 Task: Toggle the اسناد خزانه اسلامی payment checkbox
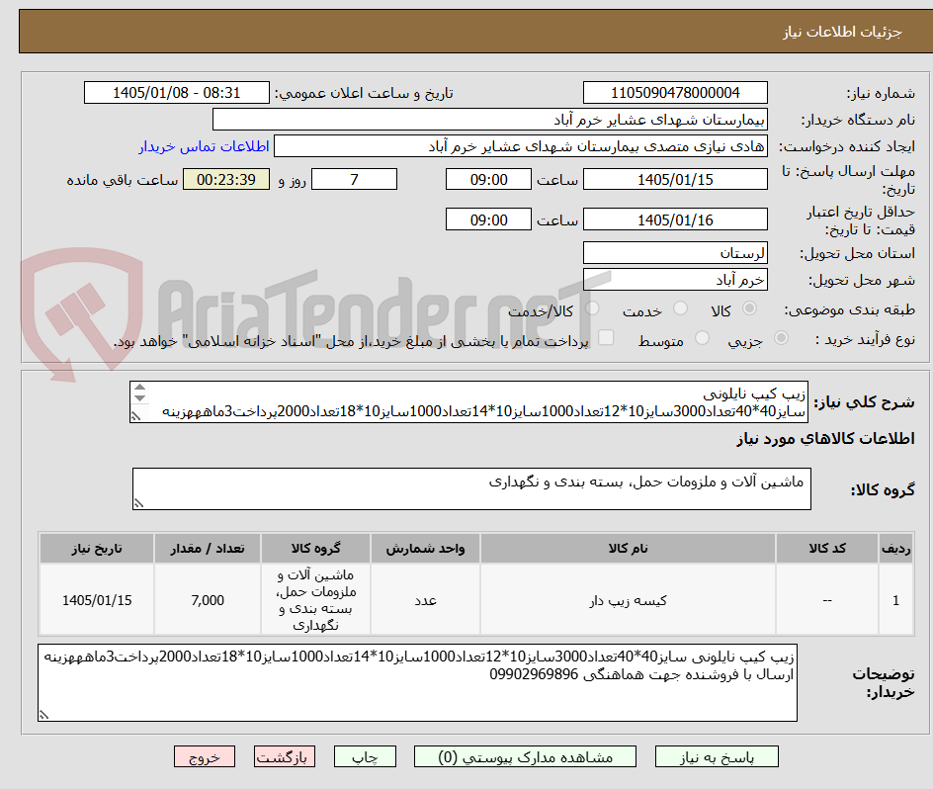606,337
